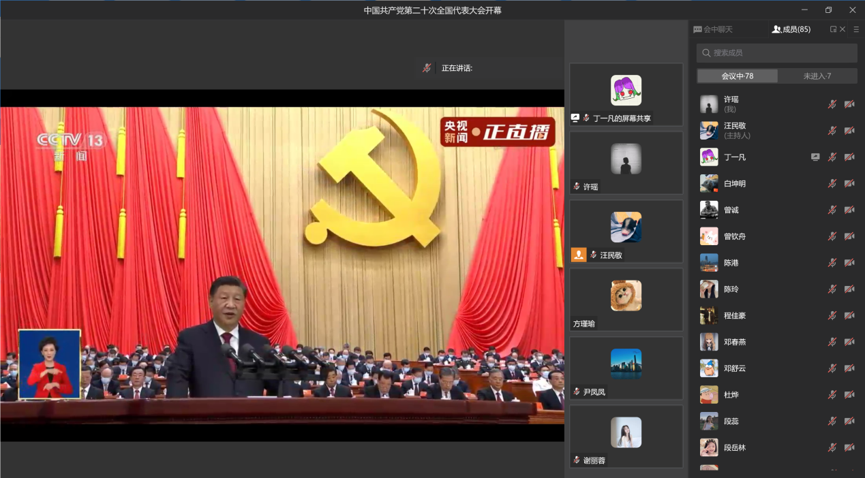The width and height of the screenshot is (865, 478).
Task: Toggle microphone icon next to 汪民敬
Action: [x=832, y=131]
